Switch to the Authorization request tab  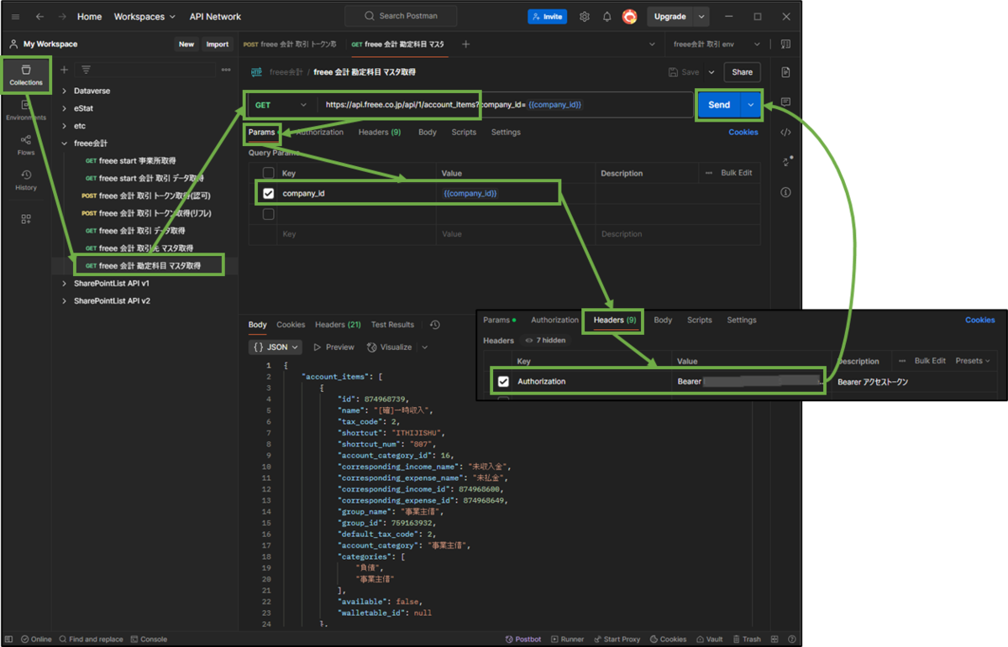pyautogui.click(x=320, y=133)
